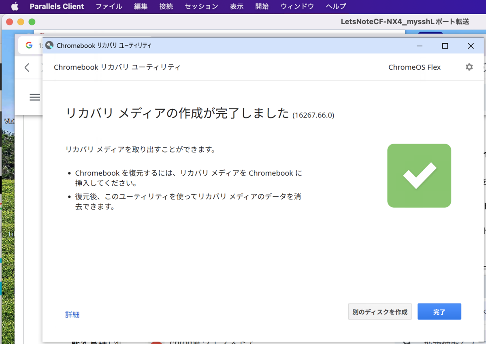Click the ChromeOS Flex label
Viewport: 486px width, 344px height.
click(414, 67)
